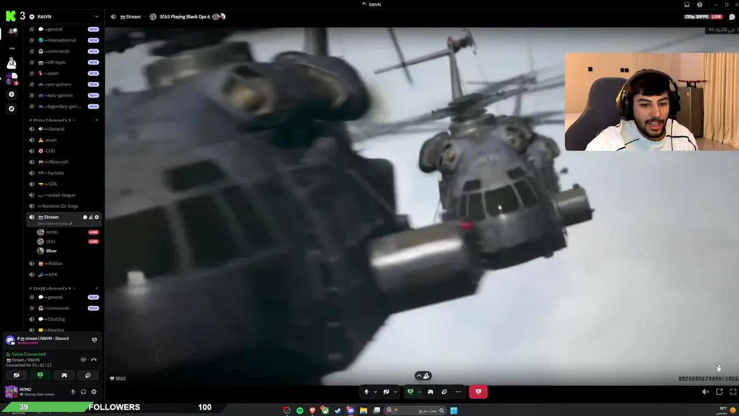The height and width of the screenshot is (416, 739).
Task: Pop out the stream window
Action: tap(719, 392)
